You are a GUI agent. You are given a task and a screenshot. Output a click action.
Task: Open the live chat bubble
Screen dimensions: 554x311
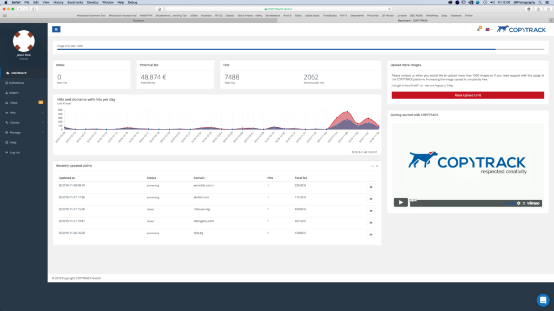[543, 300]
